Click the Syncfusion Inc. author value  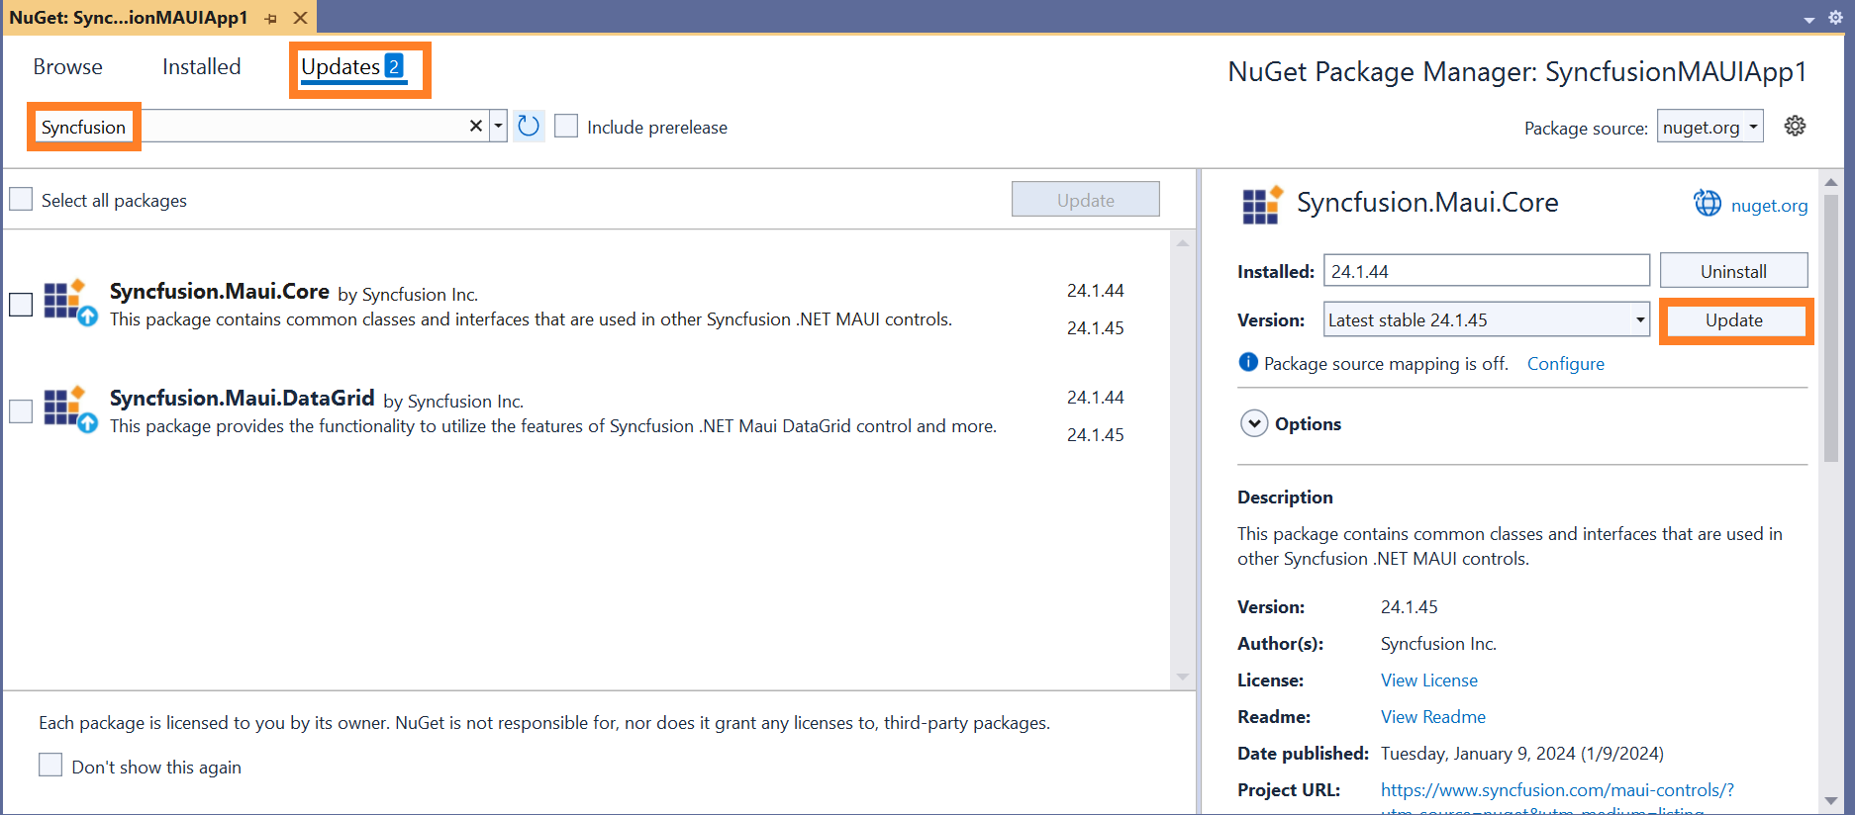1438,643
